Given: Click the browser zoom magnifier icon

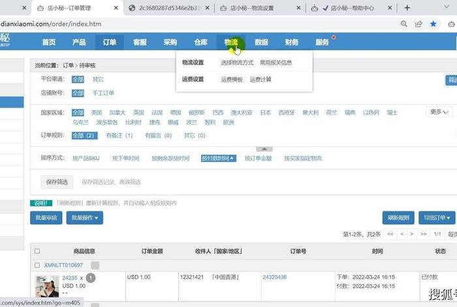Looking at the screenshot, I should point(403,24).
